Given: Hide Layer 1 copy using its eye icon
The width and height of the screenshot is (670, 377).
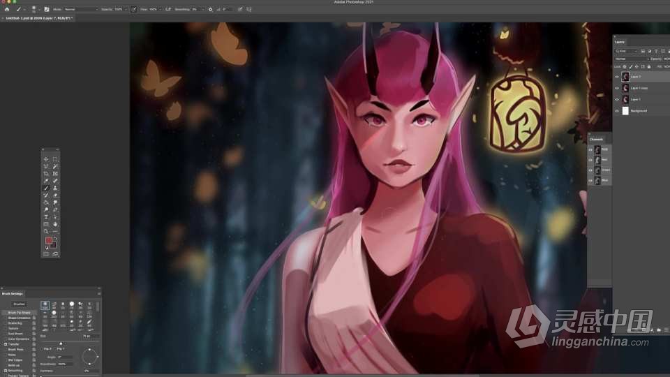Looking at the screenshot, I should [x=616, y=88].
